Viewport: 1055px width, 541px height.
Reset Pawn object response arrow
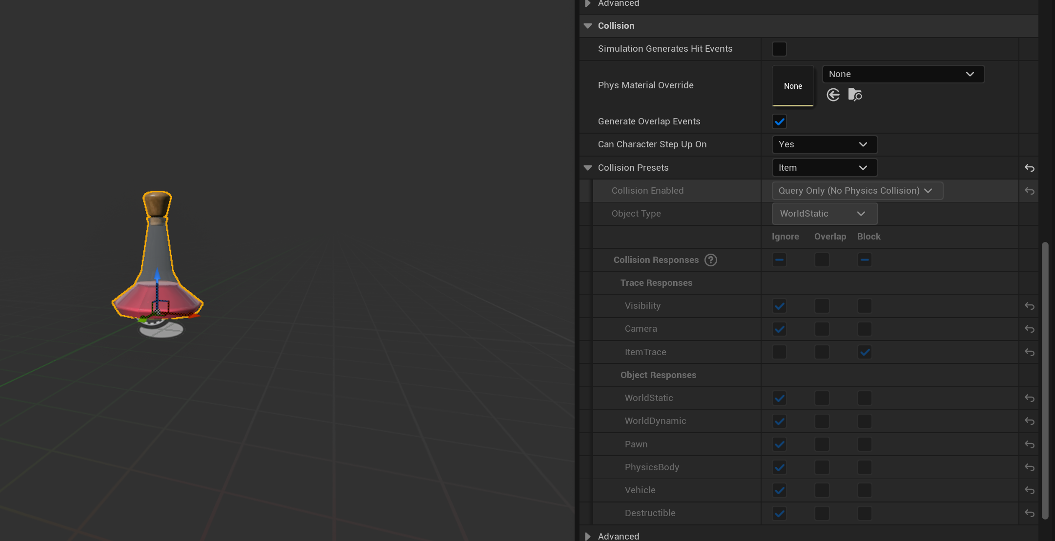pos(1029,444)
